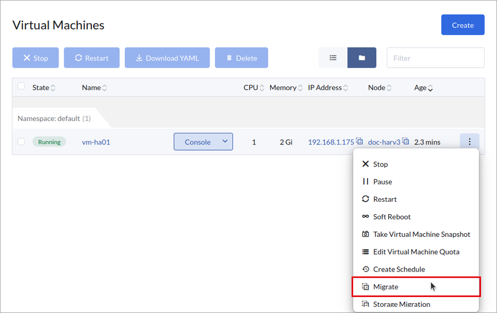
Task: Sort table by IP Address column
Action: [328, 88]
